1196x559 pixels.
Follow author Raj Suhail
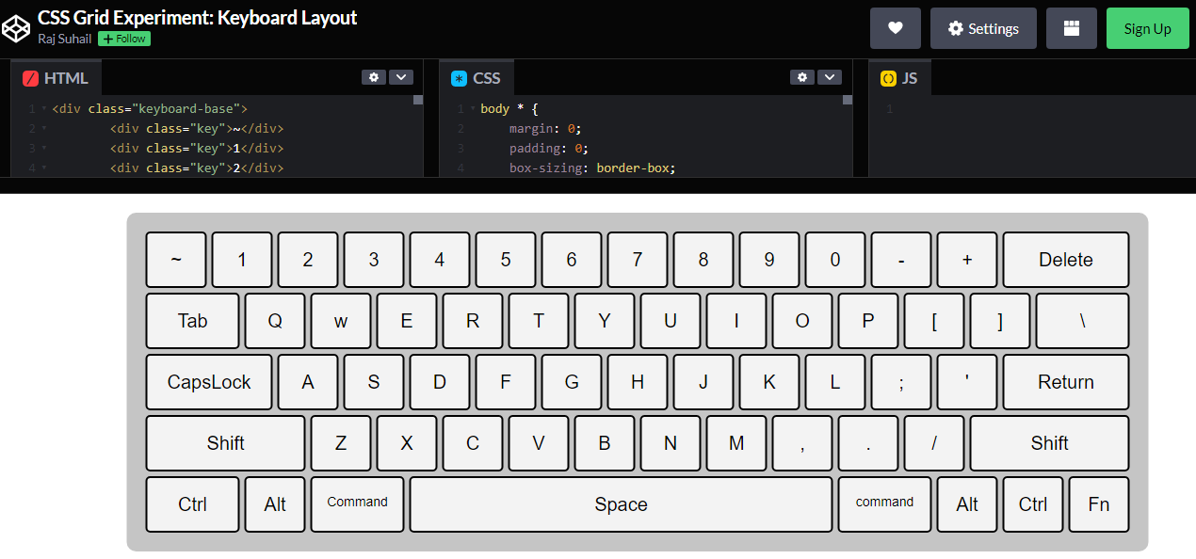tap(124, 39)
